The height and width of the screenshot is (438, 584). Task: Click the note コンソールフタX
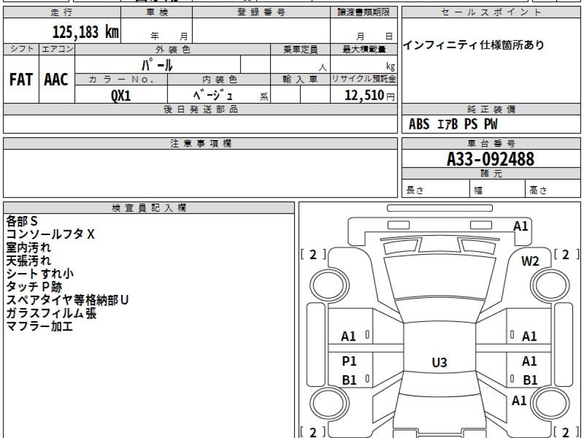[50, 234]
